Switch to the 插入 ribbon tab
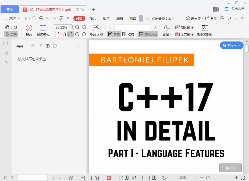This screenshot has width=249, height=181. pyautogui.click(x=93, y=18)
